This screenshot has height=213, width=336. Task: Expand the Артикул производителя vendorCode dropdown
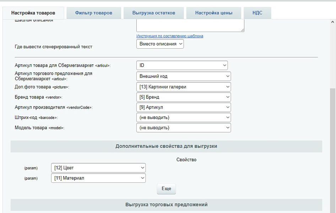pos(183,107)
